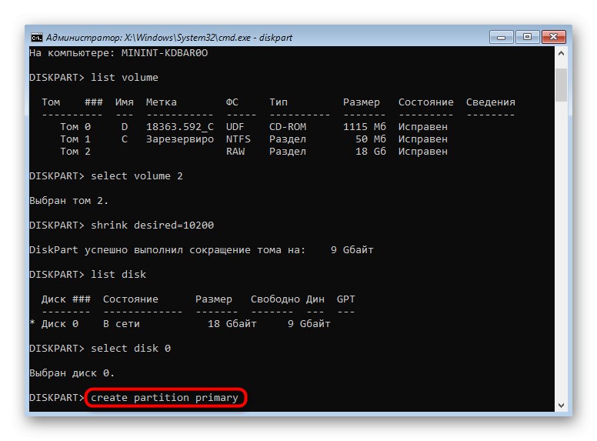This screenshot has width=597, height=441.
Task: Minimize the diskpart command window
Action: (x=501, y=37)
